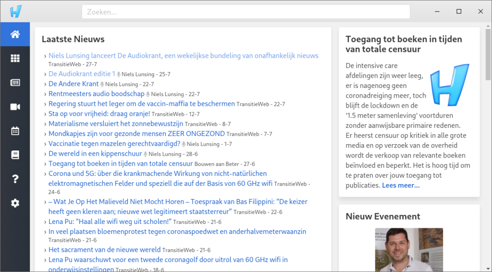Click the Zoeken search field

[x=246, y=12]
